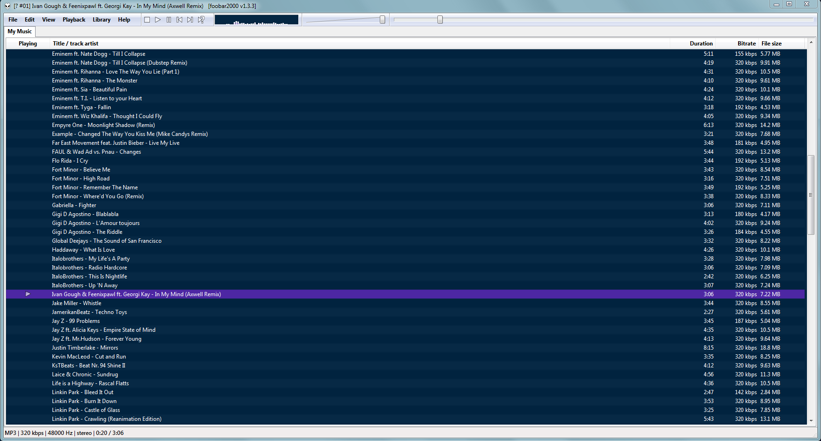Select Jay Z - 99 Problems
This screenshot has width=821, height=441.
[x=405, y=321]
